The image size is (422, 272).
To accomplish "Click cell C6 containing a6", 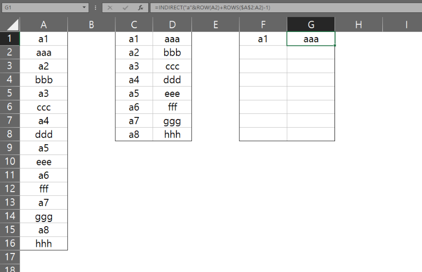I will click(x=134, y=107).
